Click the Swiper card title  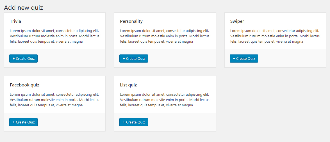[x=237, y=21]
